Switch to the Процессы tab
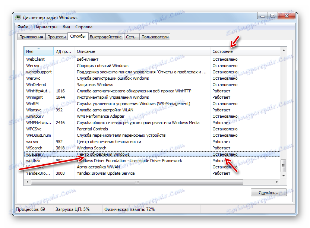The width and height of the screenshot is (310, 228). tap(57, 37)
